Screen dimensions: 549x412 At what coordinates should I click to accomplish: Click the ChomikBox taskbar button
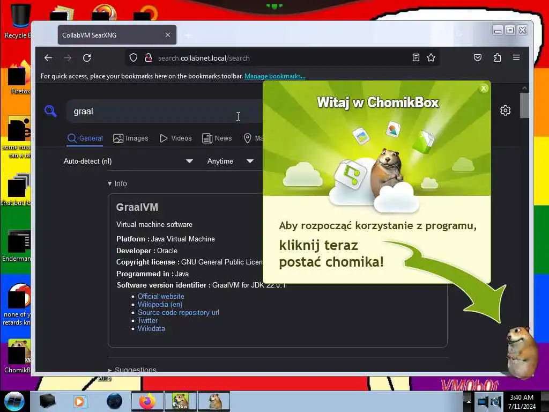(x=181, y=401)
